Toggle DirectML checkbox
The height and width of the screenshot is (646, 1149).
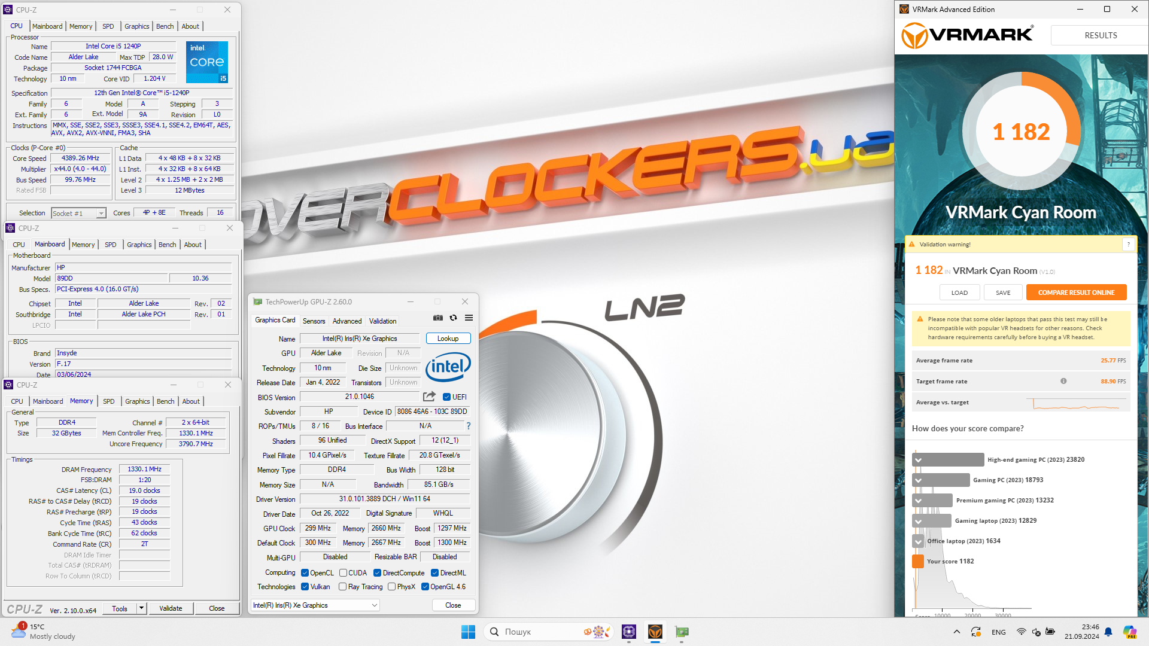pyautogui.click(x=434, y=573)
